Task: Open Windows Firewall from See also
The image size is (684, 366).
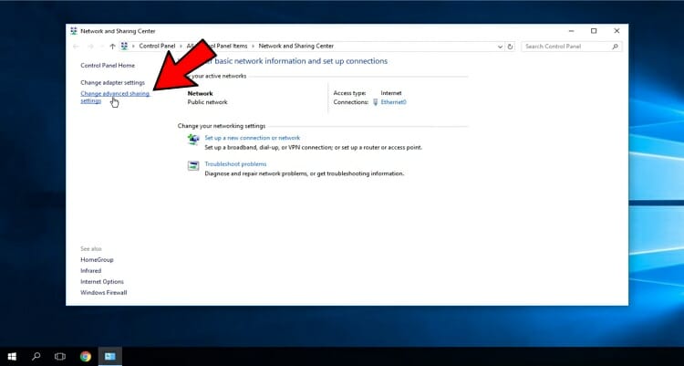Action: (103, 292)
